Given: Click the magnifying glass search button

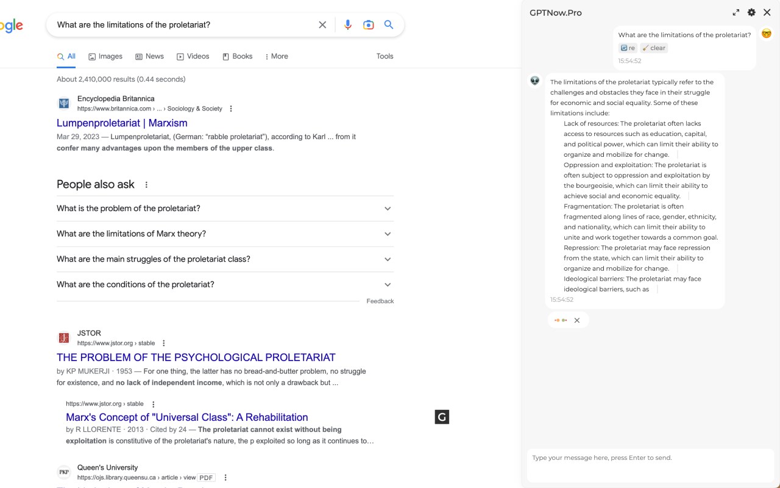Looking at the screenshot, I should [389, 25].
